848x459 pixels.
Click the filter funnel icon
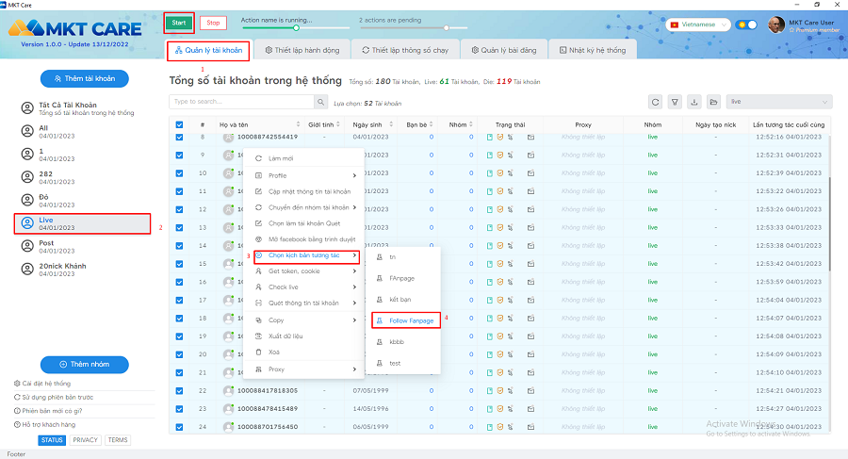(675, 102)
